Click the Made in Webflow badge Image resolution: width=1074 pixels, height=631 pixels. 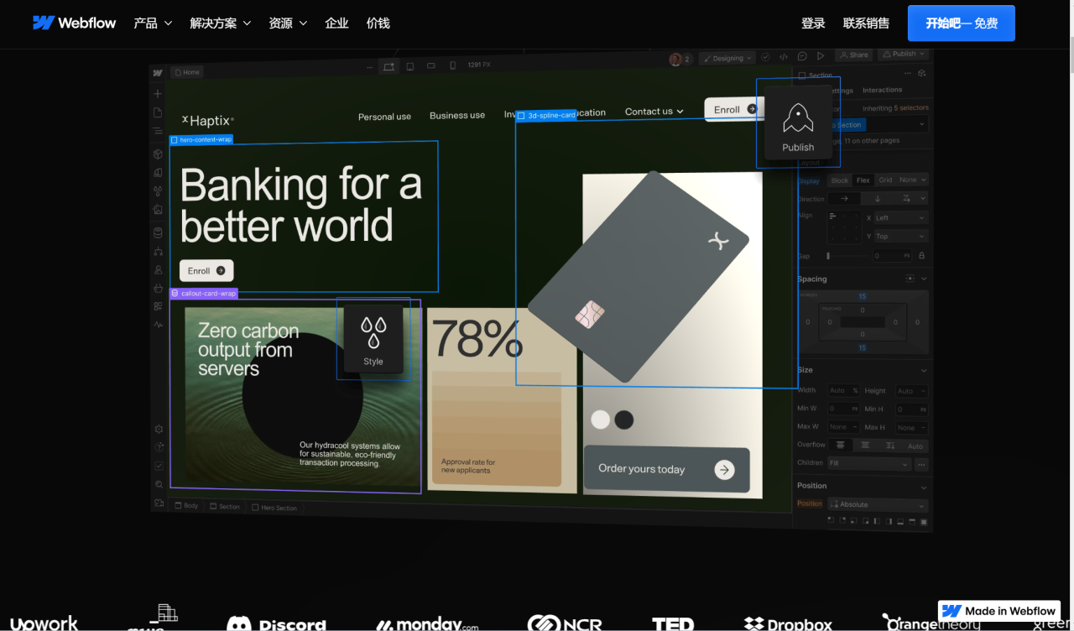pyautogui.click(x=999, y=611)
